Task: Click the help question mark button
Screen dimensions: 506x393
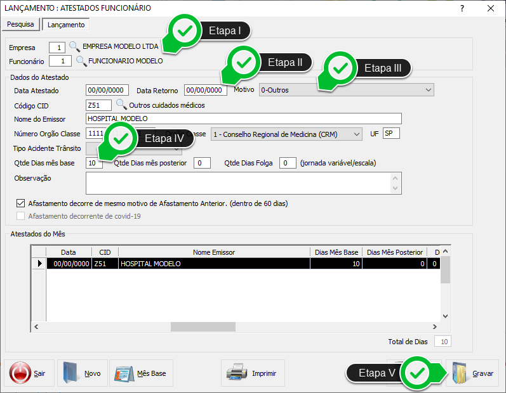Action: (x=462, y=8)
